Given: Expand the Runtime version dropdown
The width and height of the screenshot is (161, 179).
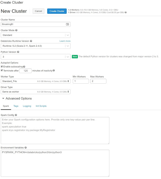Looking at the screenshot, I should click(x=36, y=46).
